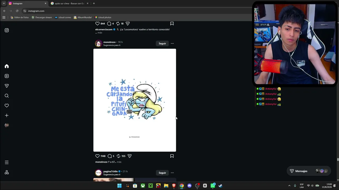The image size is (339, 190).
Task: Go to Instagram Home feed
Action: (7, 66)
